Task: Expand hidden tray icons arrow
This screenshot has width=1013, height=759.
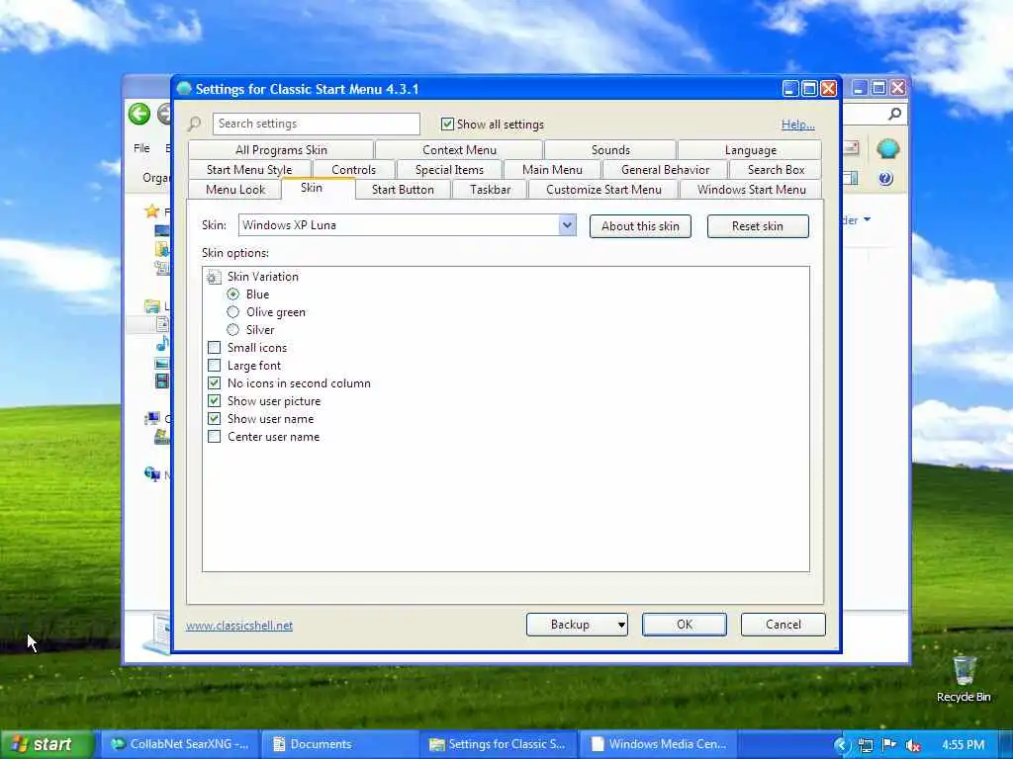Action: pos(841,745)
